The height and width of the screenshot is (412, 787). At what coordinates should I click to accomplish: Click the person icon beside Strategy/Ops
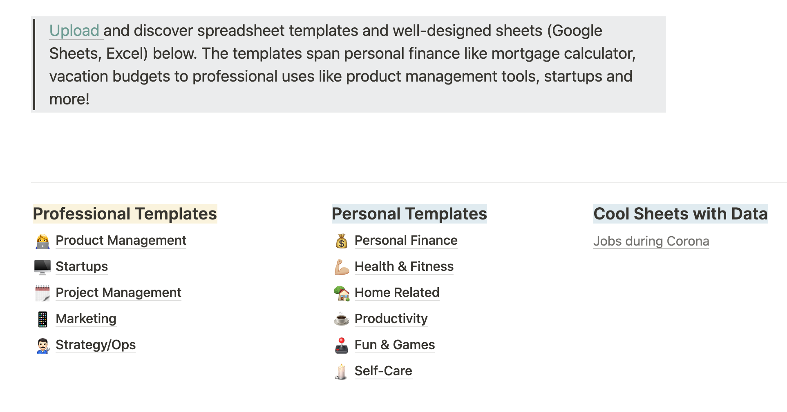point(42,346)
